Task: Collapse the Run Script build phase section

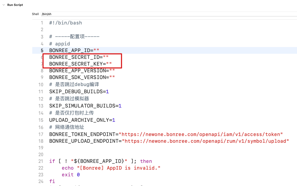Action: point(3,5)
